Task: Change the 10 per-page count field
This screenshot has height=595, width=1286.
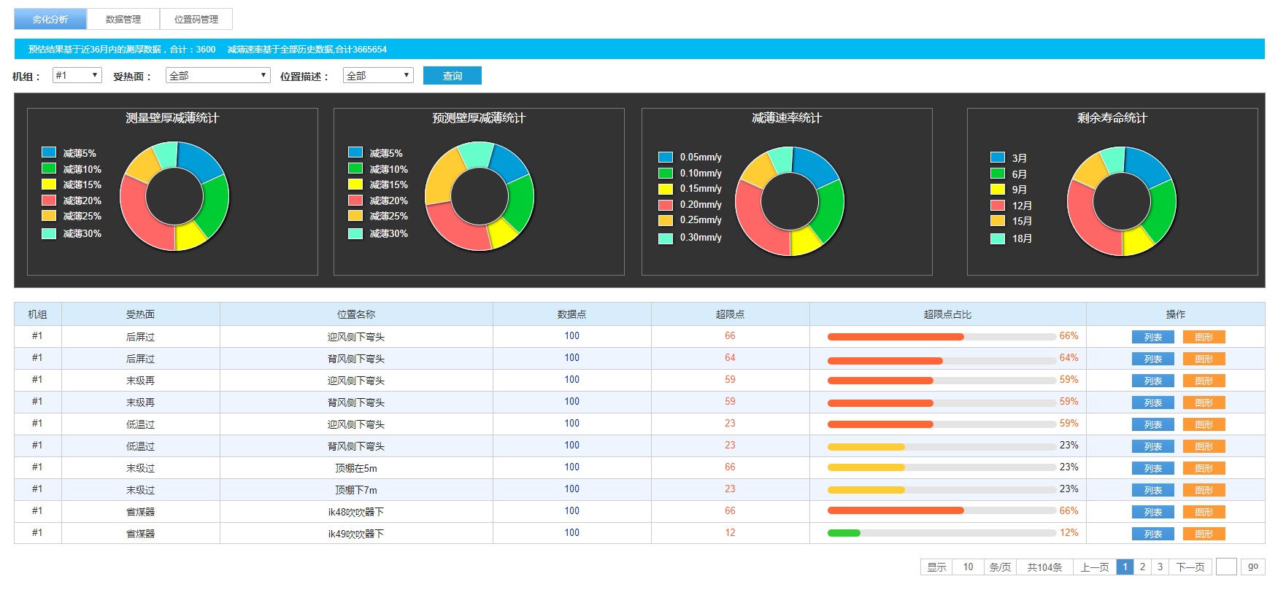Action: [968, 567]
